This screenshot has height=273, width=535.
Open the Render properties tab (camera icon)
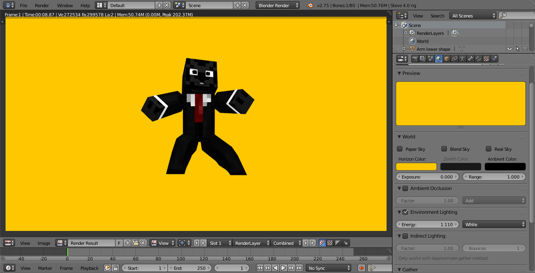(x=415, y=58)
